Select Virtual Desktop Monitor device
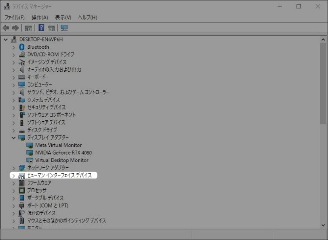Viewport: 328px width, 240px height. (x=61, y=160)
